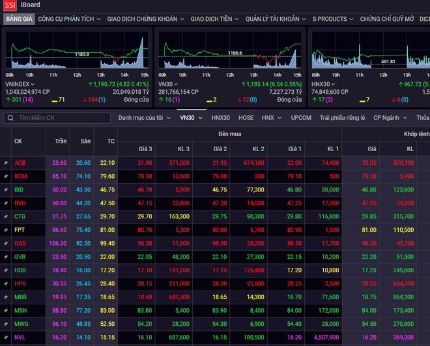Toggle the pin for BID row
Image resolution: width=430 pixels, height=346 pixels.
[6, 190]
